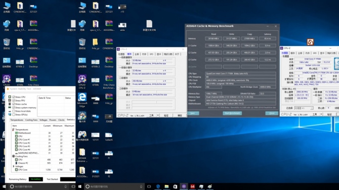The image size is (339, 190).
Task: Open the game controller desktop shortcut
Action: point(82,136)
